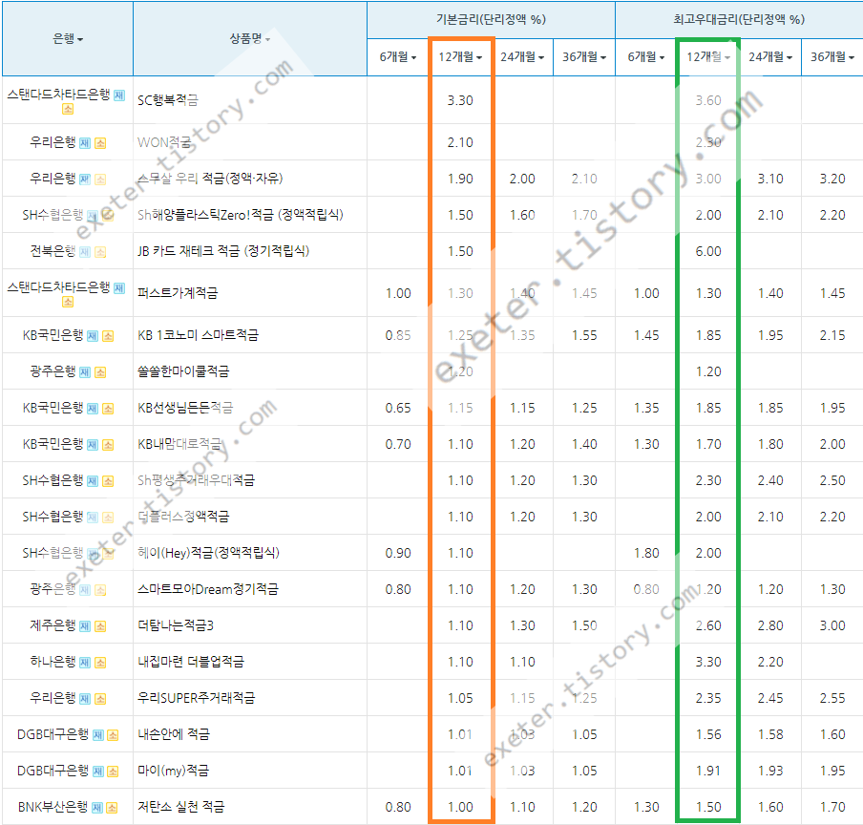Sort by 12개월 under 기본금리

point(460,56)
